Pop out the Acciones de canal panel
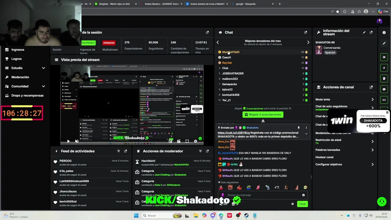391x220 pixels. tap(371, 87)
